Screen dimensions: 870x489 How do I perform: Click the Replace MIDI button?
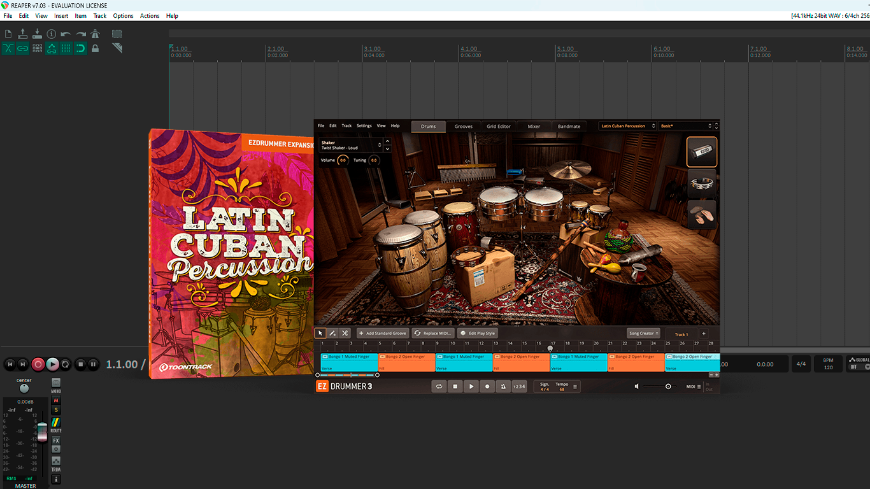tap(433, 333)
